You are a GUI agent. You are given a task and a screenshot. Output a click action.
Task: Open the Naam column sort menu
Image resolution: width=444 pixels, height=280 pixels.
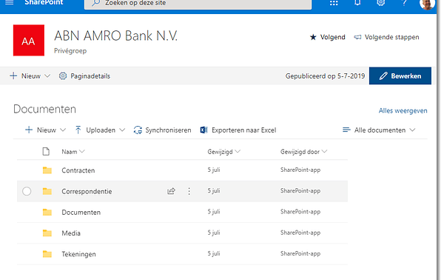click(82, 151)
